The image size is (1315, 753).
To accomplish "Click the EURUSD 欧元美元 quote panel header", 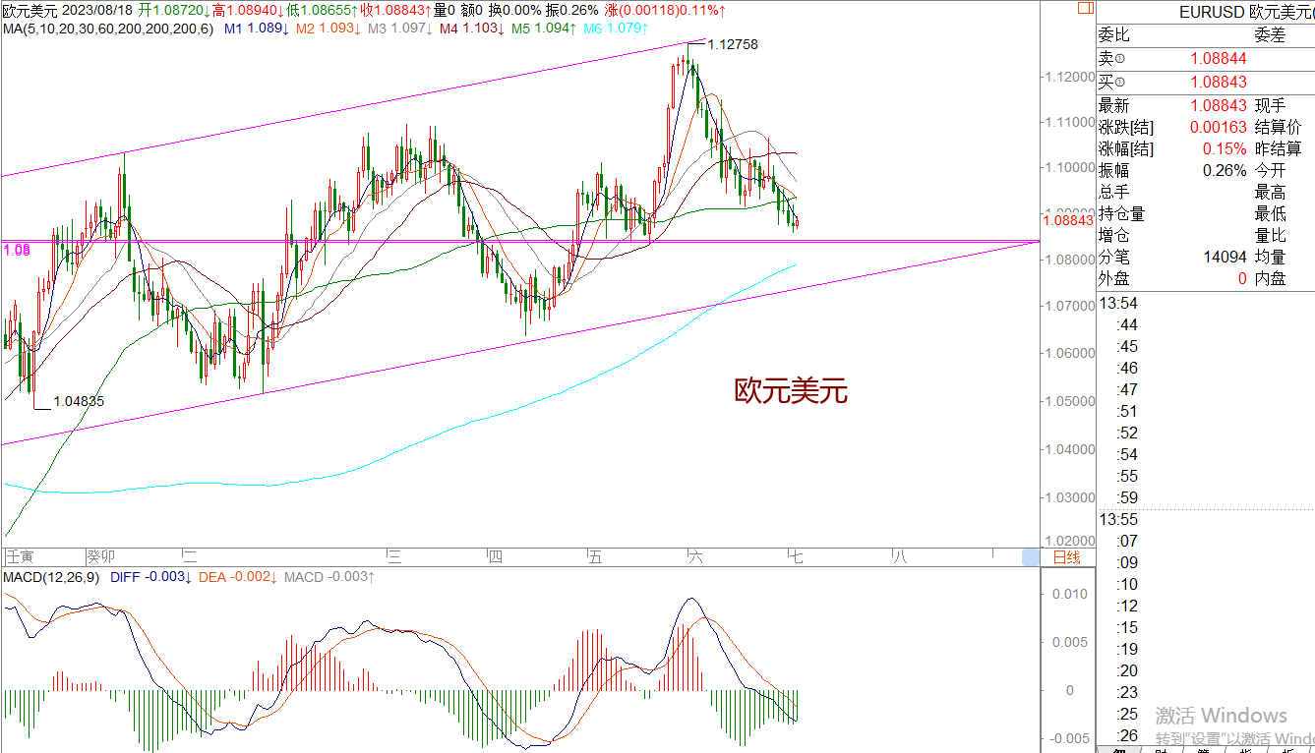I will click(x=1246, y=12).
